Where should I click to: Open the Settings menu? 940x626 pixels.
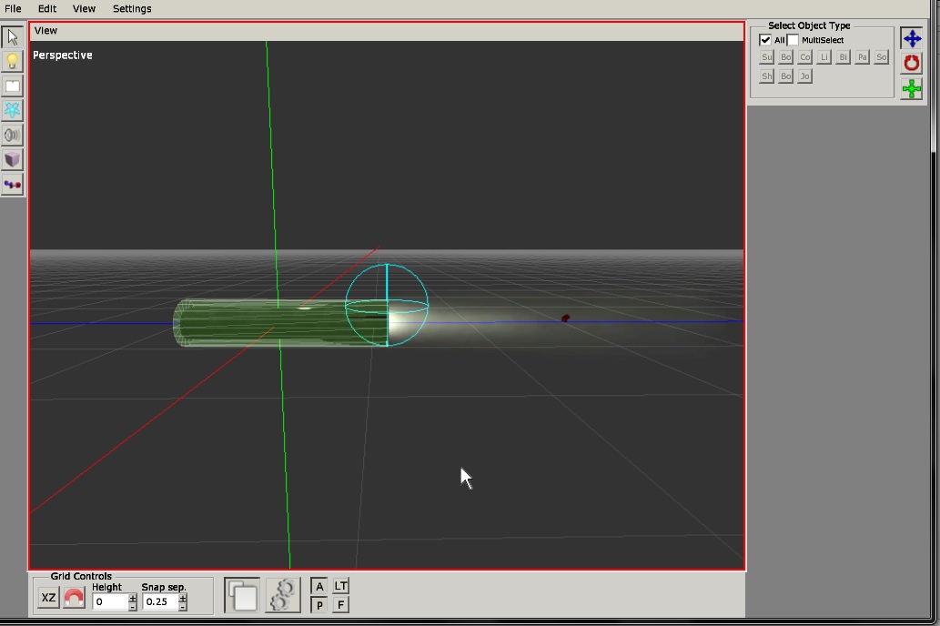tap(132, 8)
